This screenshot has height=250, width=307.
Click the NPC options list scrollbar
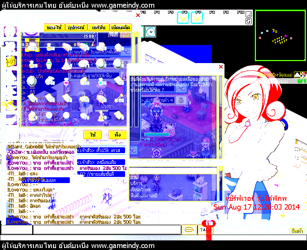coord(221,184)
